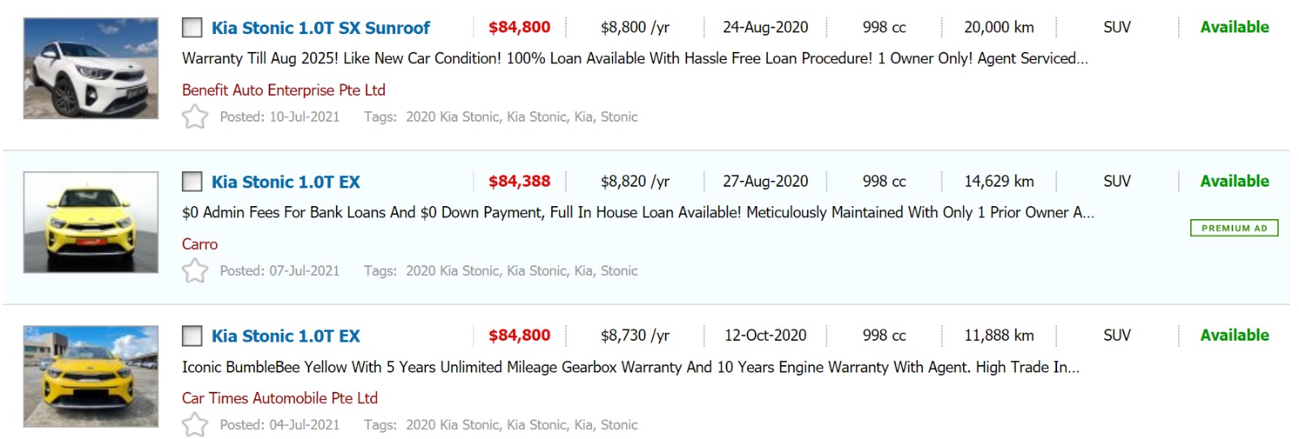Viewport: 1299px width, 439px height.
Task: Click the favorite star on Carro listing
Action: coord(195,270)
